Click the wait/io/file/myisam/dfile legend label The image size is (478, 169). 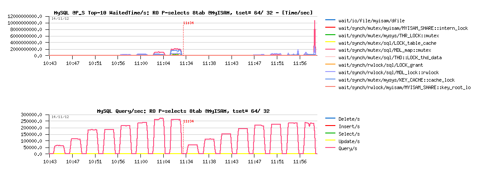[371, 21]
